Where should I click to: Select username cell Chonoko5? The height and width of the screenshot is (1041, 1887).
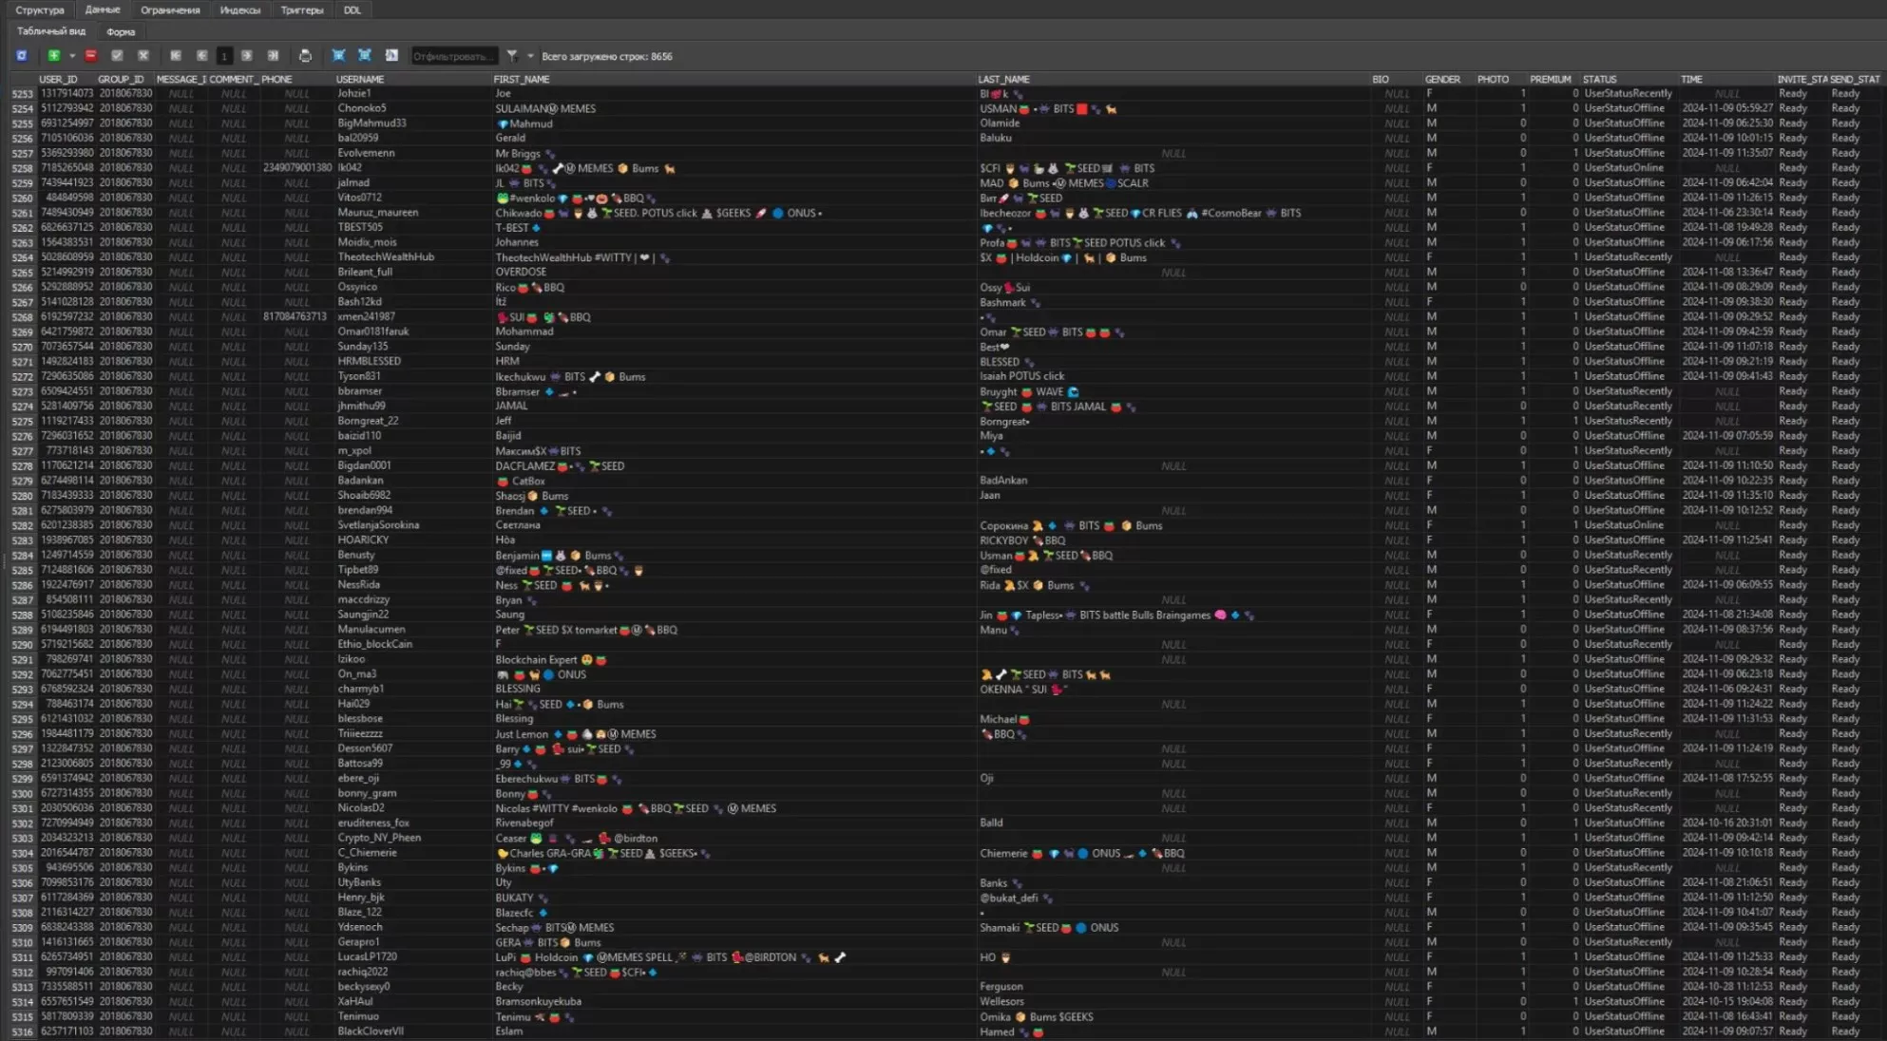[413, 108]
